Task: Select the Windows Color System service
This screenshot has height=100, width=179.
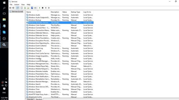Action: (60, 25)
